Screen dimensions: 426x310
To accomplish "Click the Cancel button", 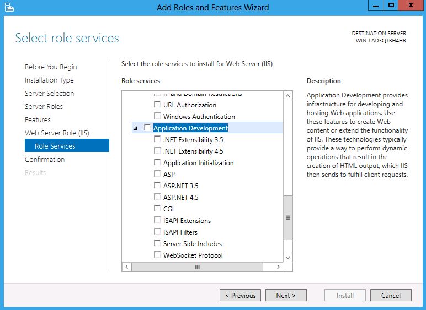I will click(x=391, y=295).
